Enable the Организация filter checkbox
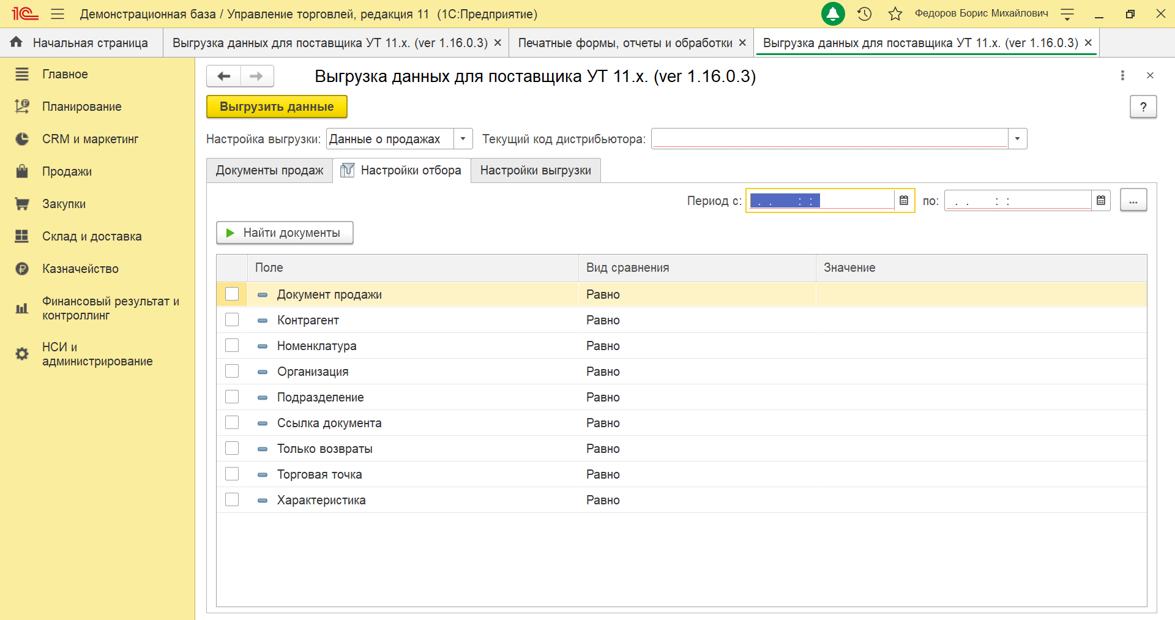Viewport: 1175px width, 620px height. pyautogui.click(x=232, y=371)
